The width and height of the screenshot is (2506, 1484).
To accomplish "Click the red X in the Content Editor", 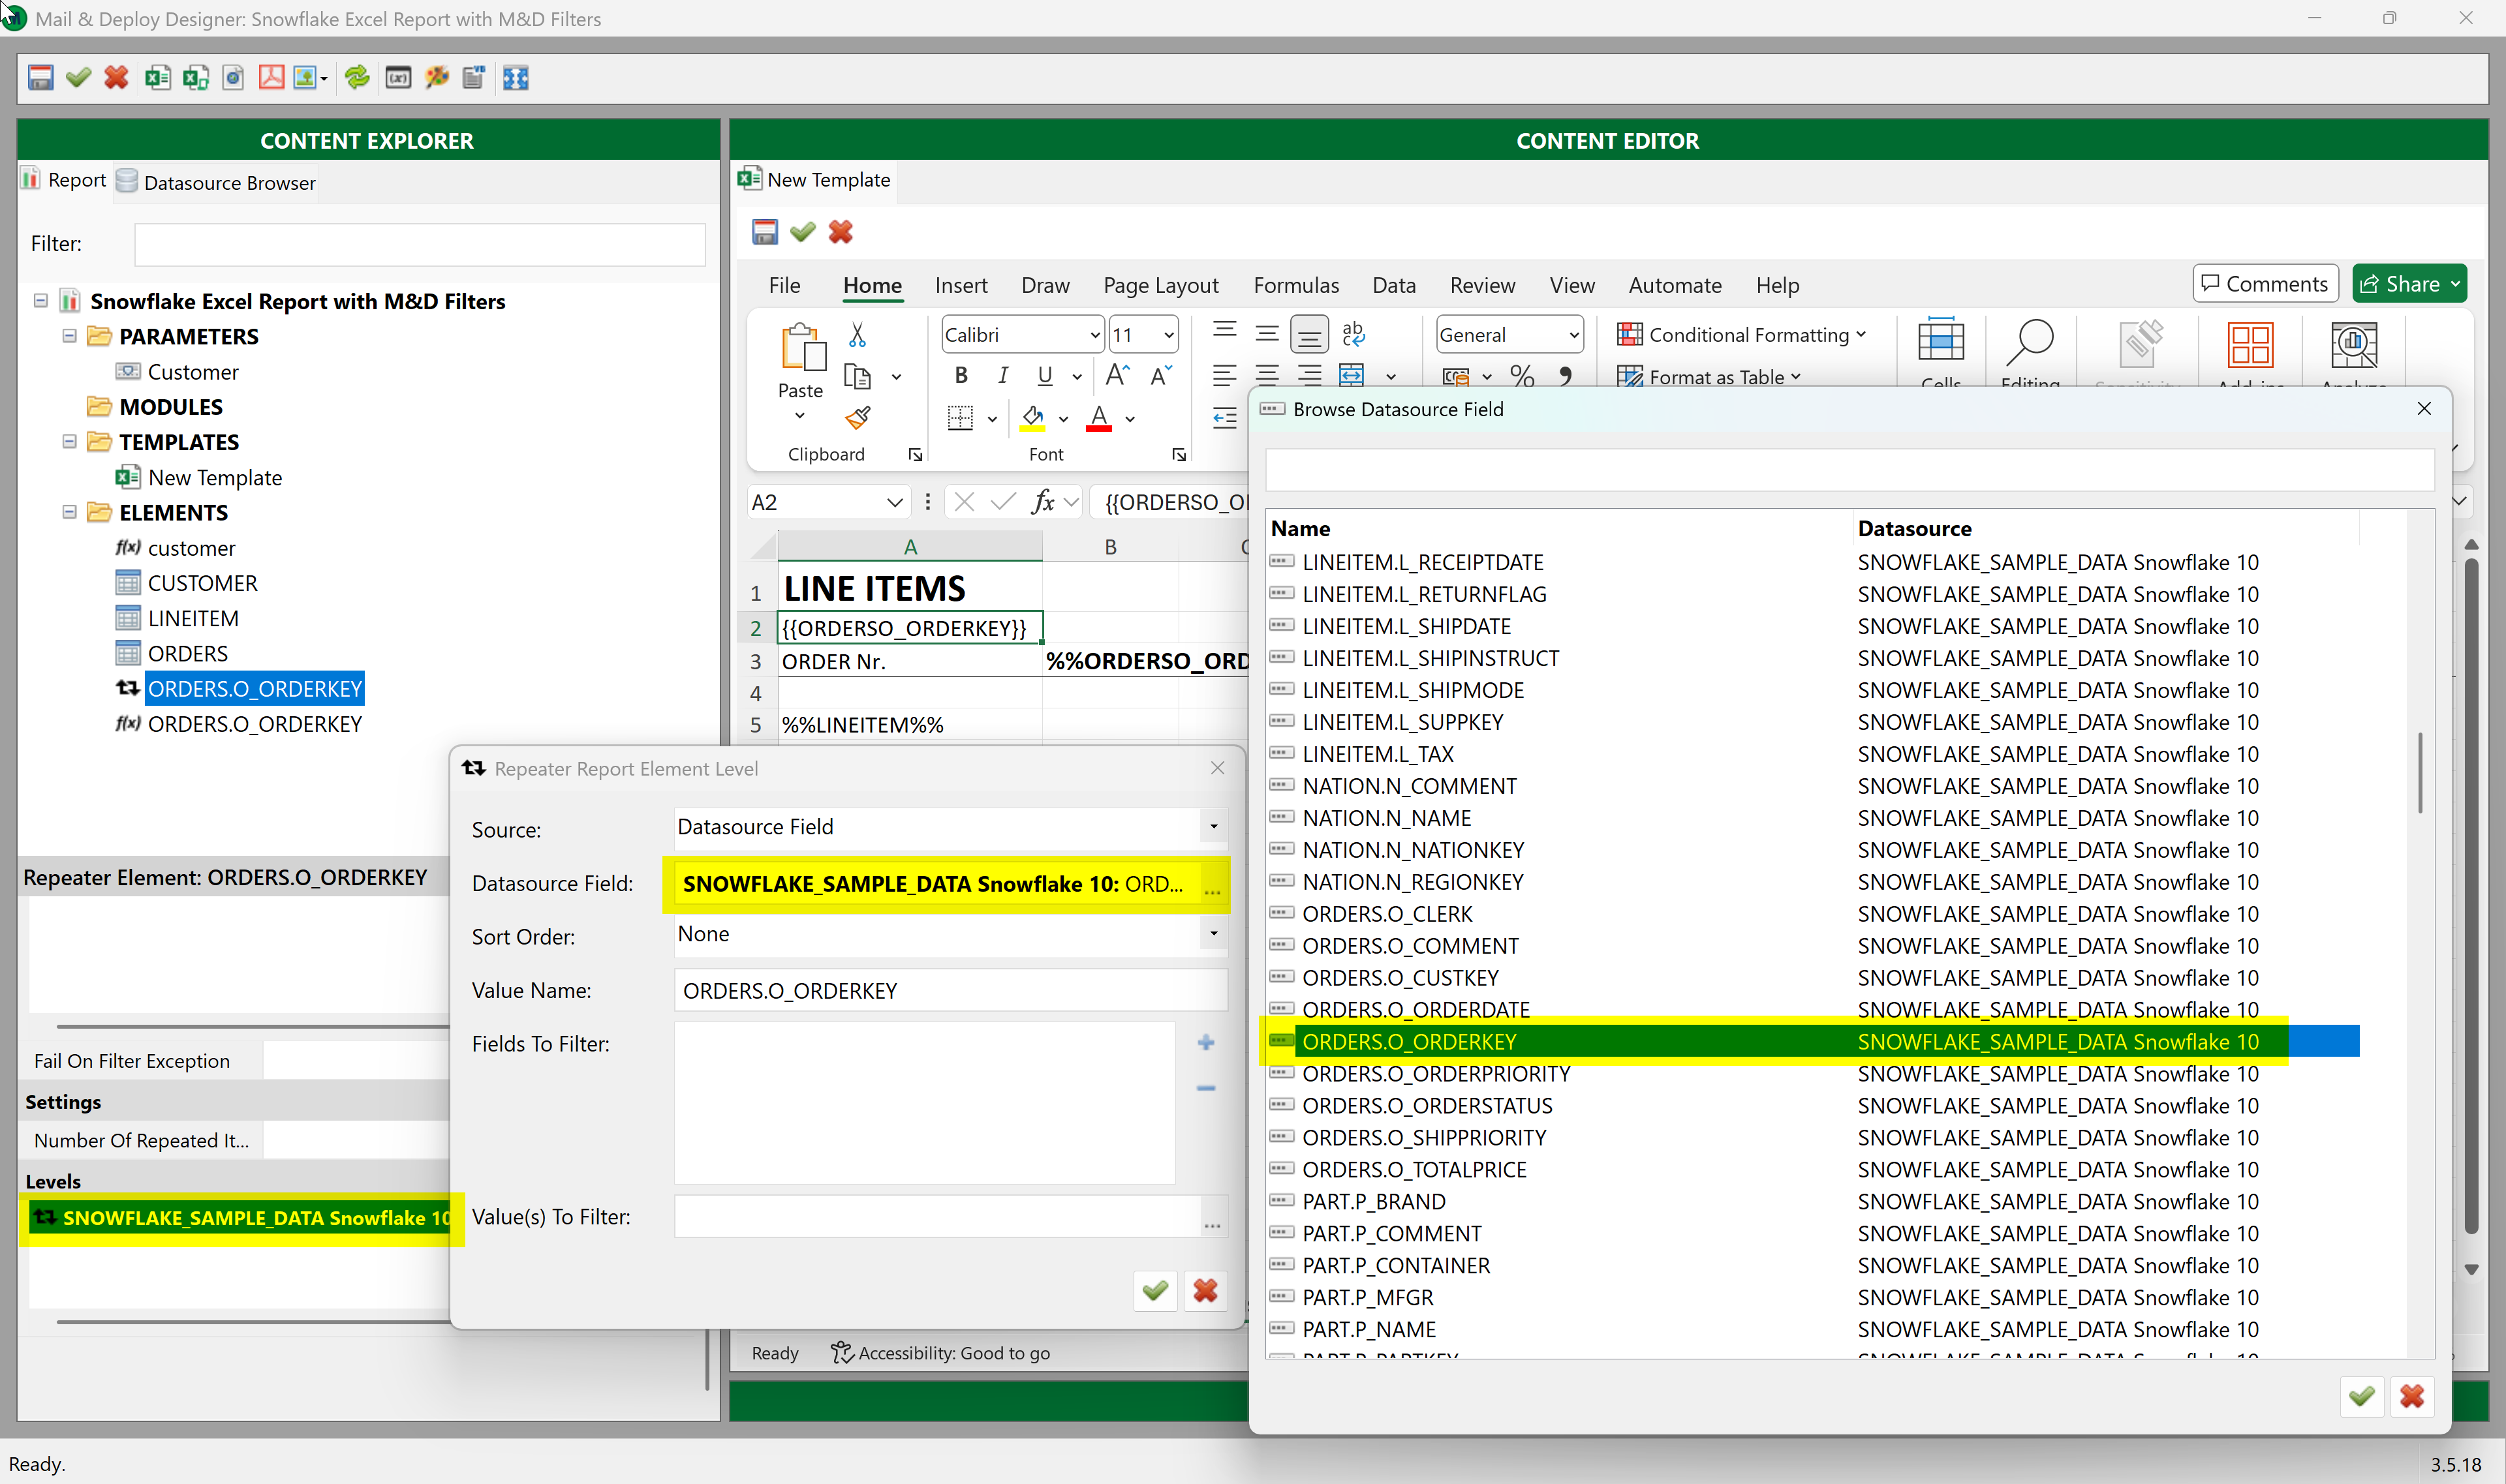I will tap(841, 232).
